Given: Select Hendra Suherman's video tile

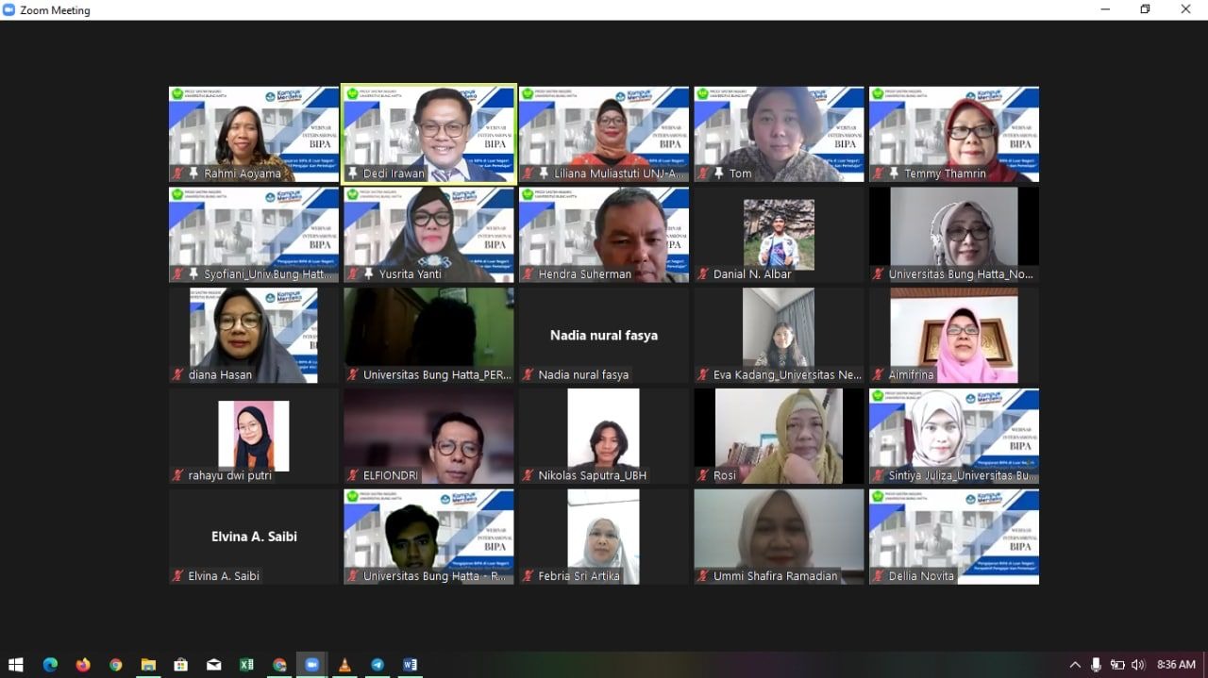Looking at the screenshot, I should [x=604, y=234].
